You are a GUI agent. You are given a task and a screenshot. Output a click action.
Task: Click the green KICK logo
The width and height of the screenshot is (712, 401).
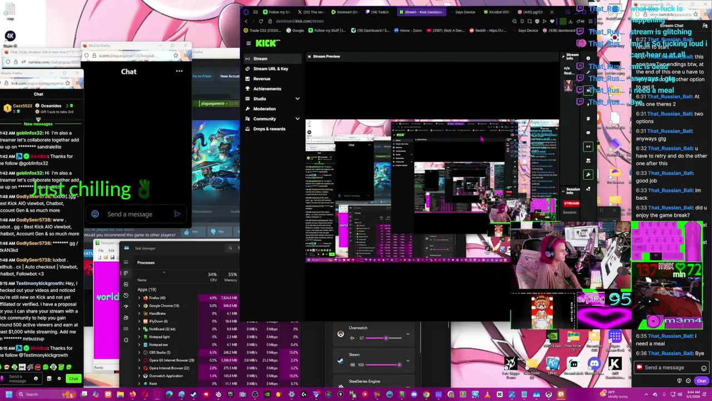268,43
